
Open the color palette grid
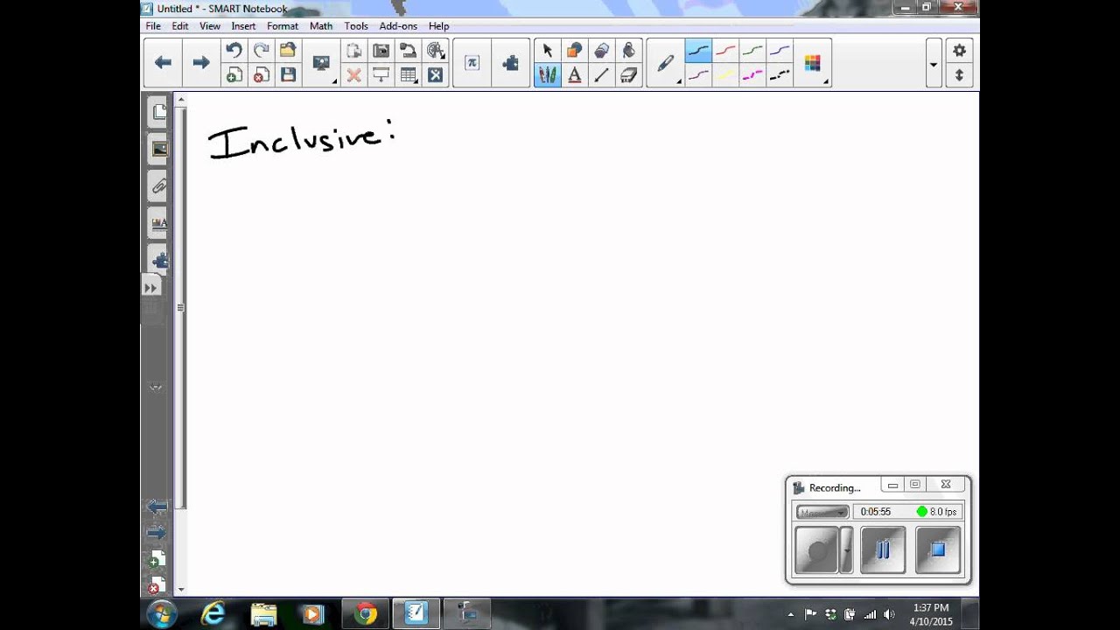coord(813,63)
